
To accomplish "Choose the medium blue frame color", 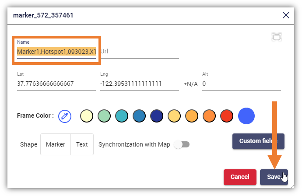I will click(139, 116).
